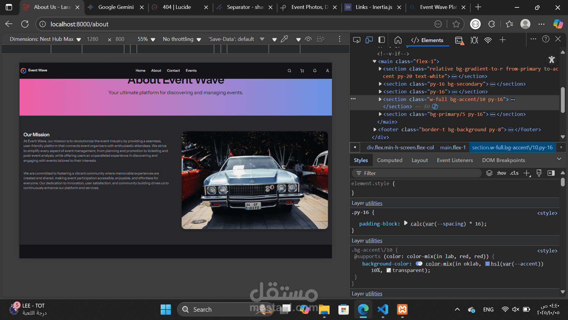Toggle device emulation mode icon
Viewport: 568px width, 320px height.
pos(369,40)
